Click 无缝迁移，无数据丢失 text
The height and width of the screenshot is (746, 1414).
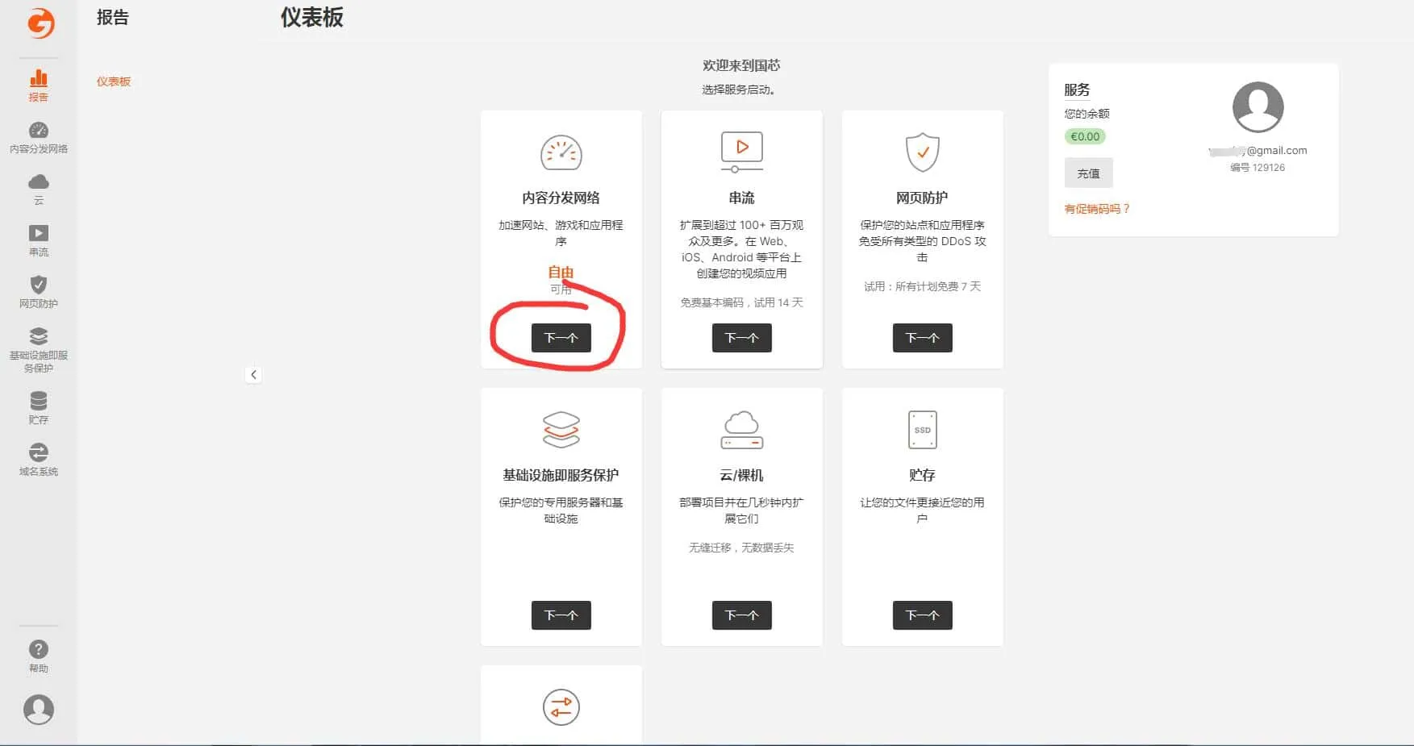point(742,548)
